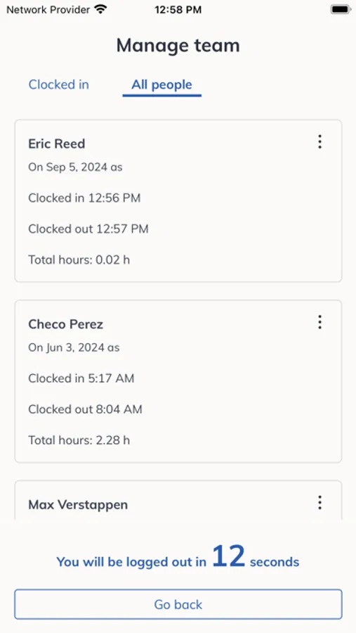
Task: Select the Eric Reed name heading
Action: pos(57,143)
